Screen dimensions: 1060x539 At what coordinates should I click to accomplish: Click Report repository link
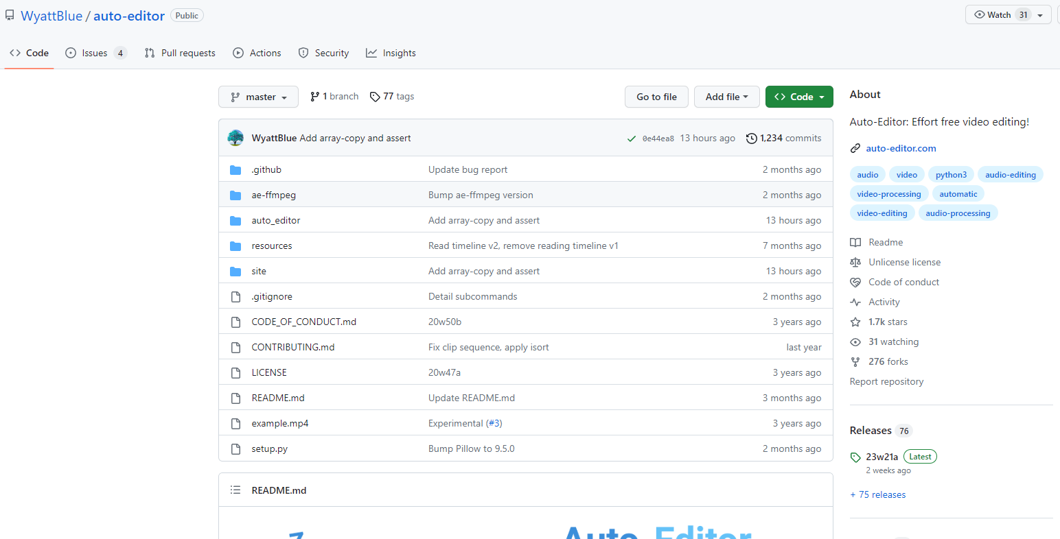886,381
